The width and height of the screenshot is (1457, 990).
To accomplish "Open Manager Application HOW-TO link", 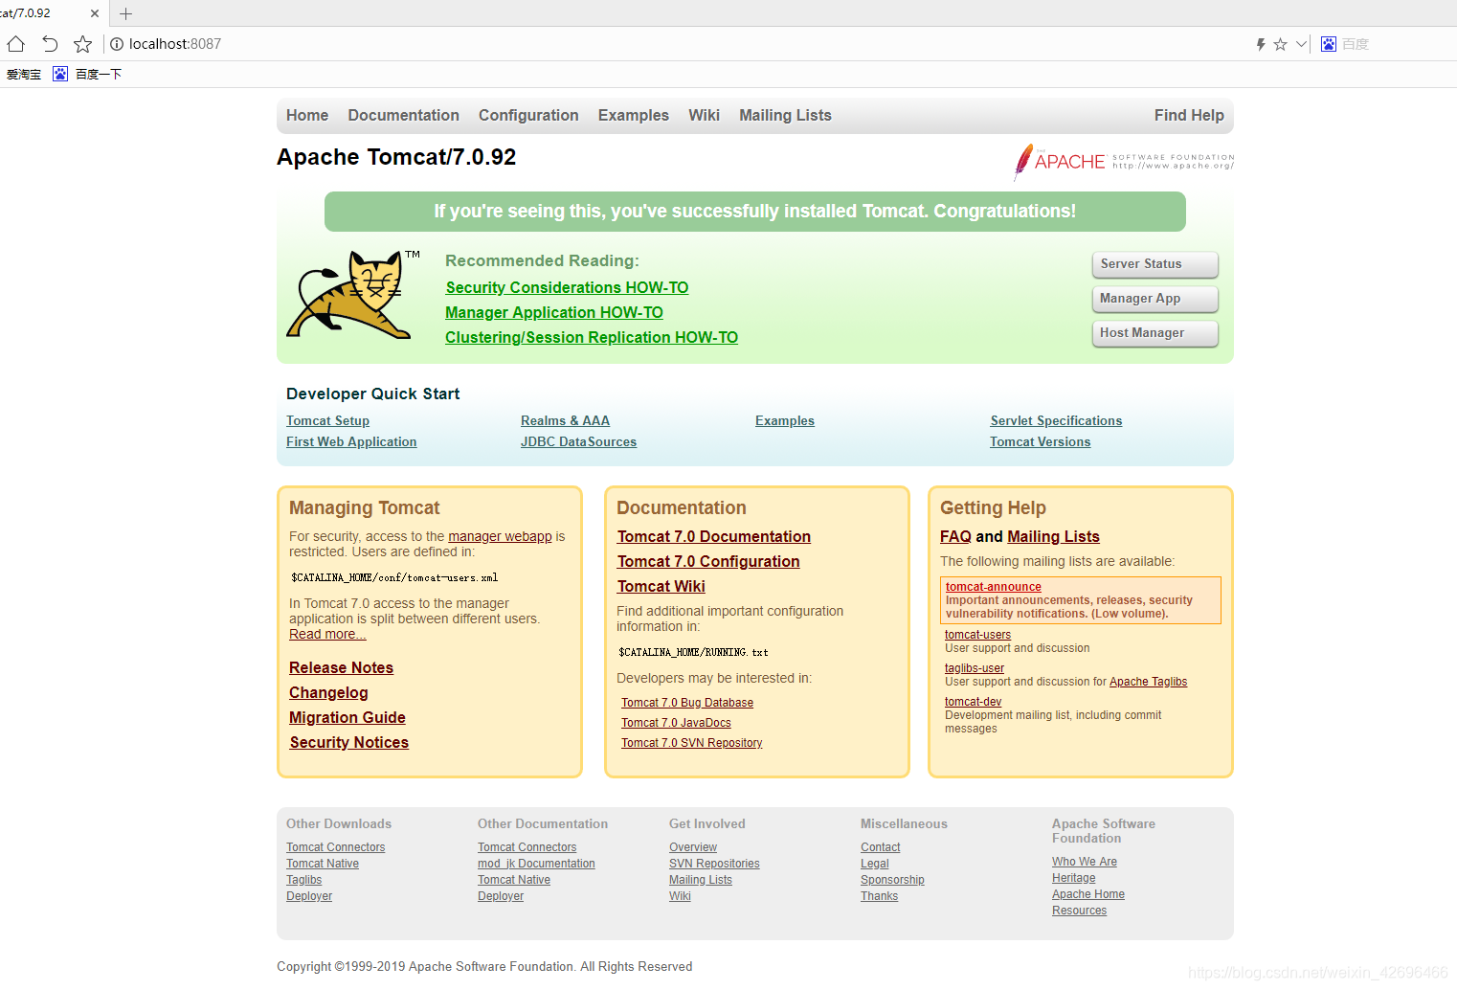I will point(554,312).
